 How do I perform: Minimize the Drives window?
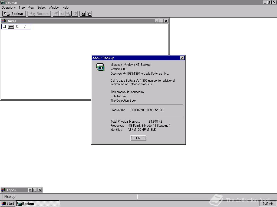[x=157, y=21]
